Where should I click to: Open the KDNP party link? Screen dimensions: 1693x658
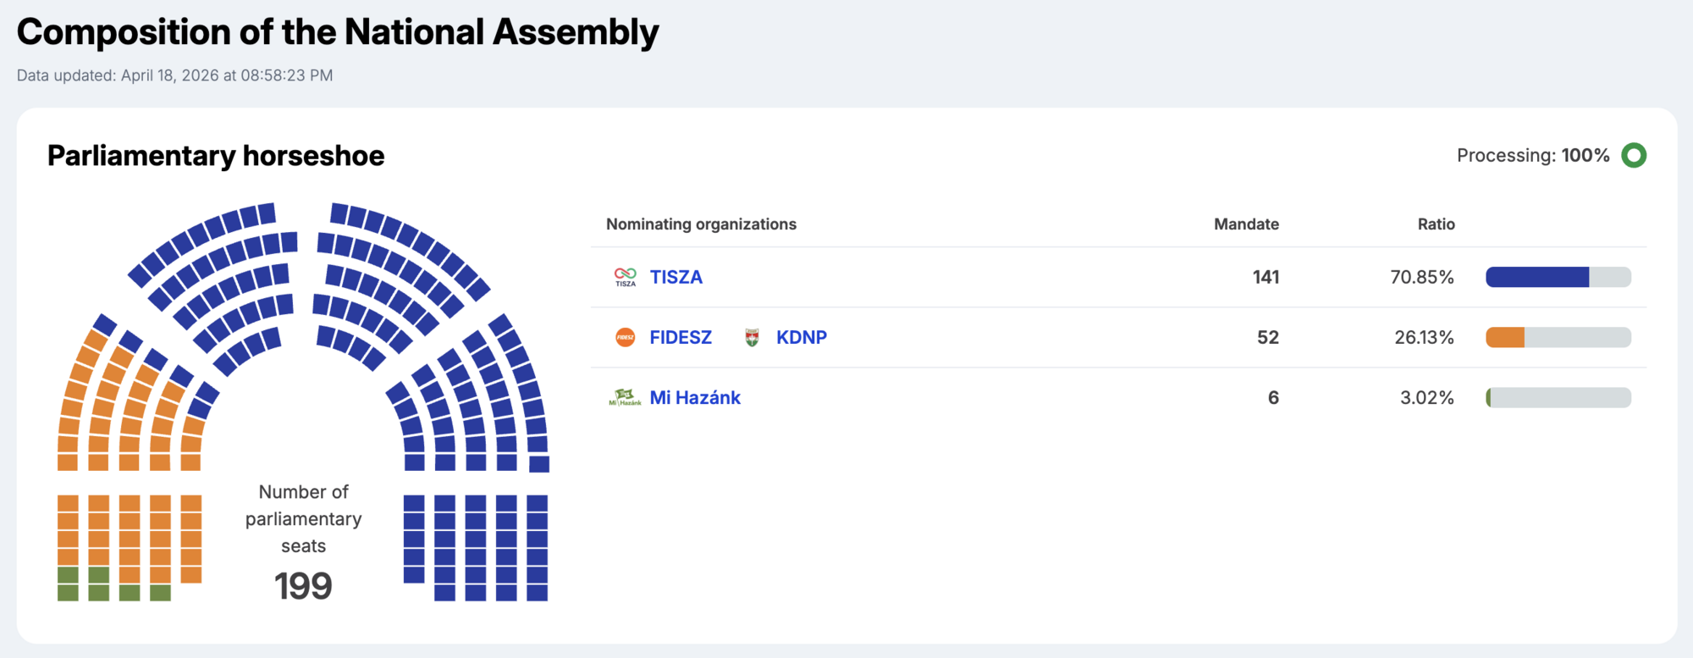(801, 337)
